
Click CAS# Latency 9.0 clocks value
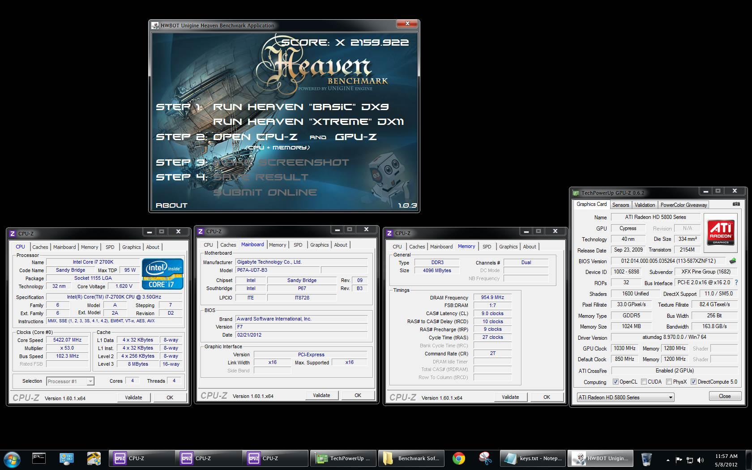click(x=492, y=313)
